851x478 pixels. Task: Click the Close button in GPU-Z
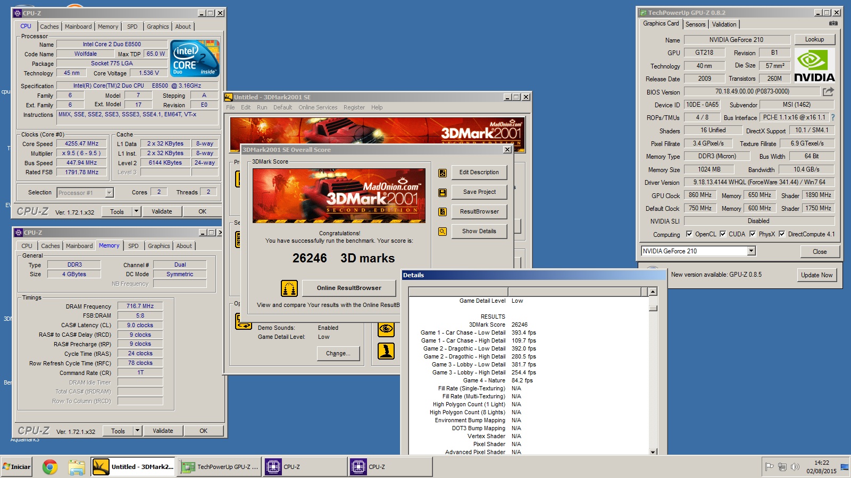point(820,251)
